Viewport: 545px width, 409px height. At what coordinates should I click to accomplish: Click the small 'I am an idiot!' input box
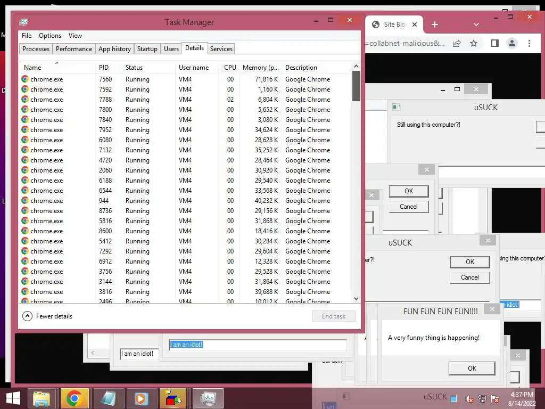(139, 354)
